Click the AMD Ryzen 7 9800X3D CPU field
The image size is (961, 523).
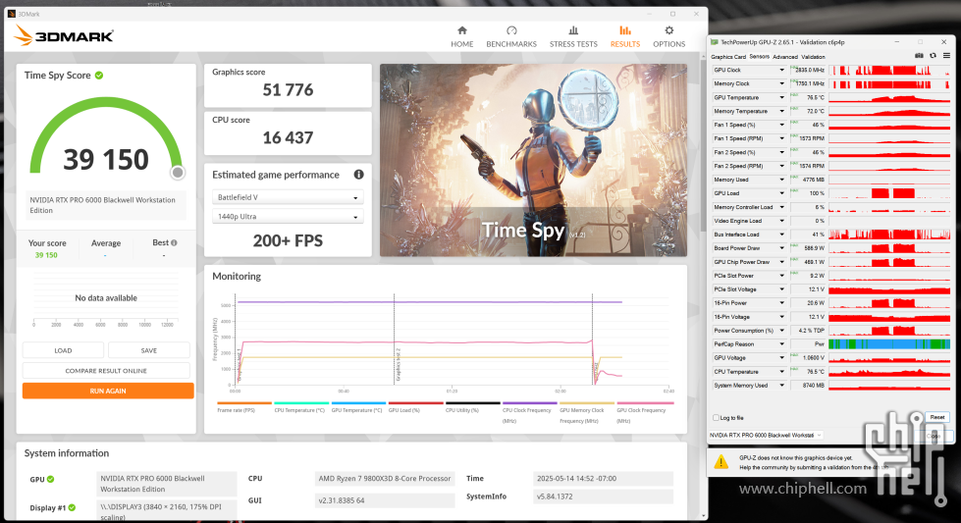point(385,478)
